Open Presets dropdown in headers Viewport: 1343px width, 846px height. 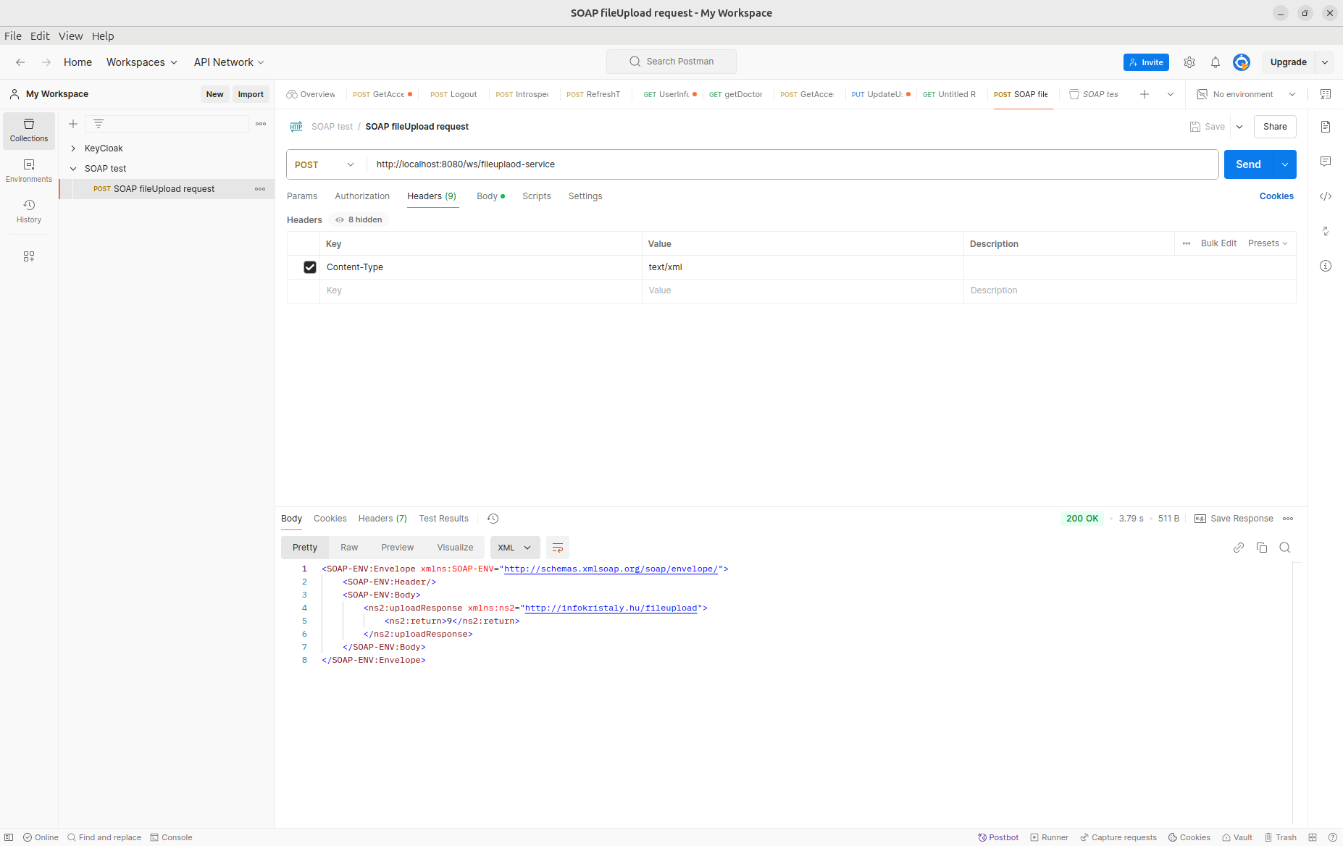pos(1268,243)
